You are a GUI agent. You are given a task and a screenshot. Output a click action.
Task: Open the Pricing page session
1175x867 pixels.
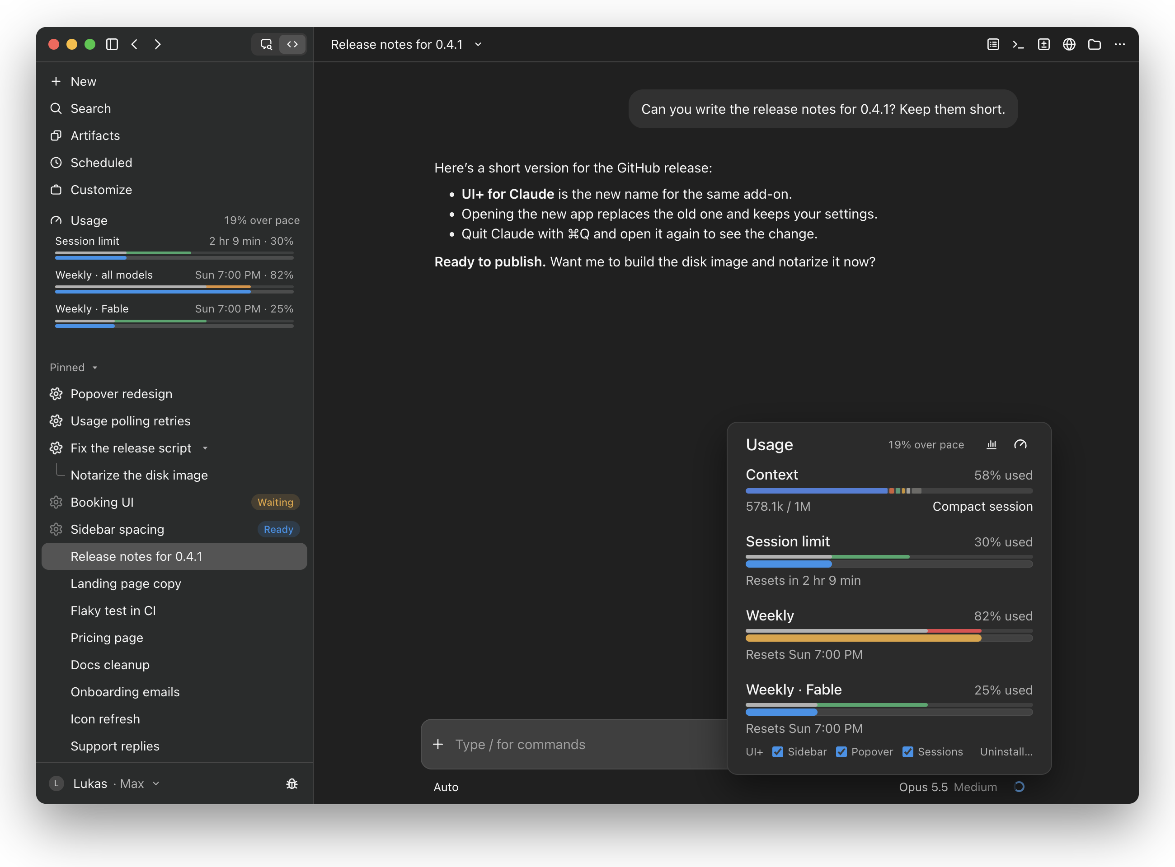coord(174,638)
